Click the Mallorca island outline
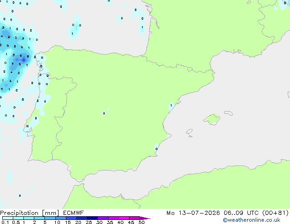Viewport: 290px width, 224px height. pos(212,119)
